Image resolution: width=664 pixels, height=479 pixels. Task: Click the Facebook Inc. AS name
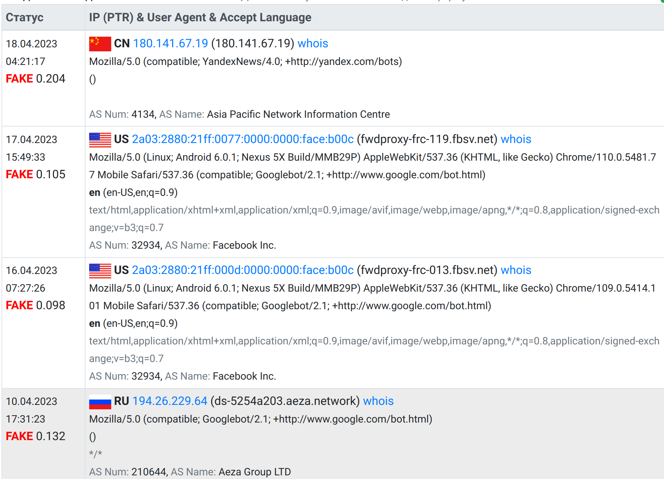click(244, 245)
